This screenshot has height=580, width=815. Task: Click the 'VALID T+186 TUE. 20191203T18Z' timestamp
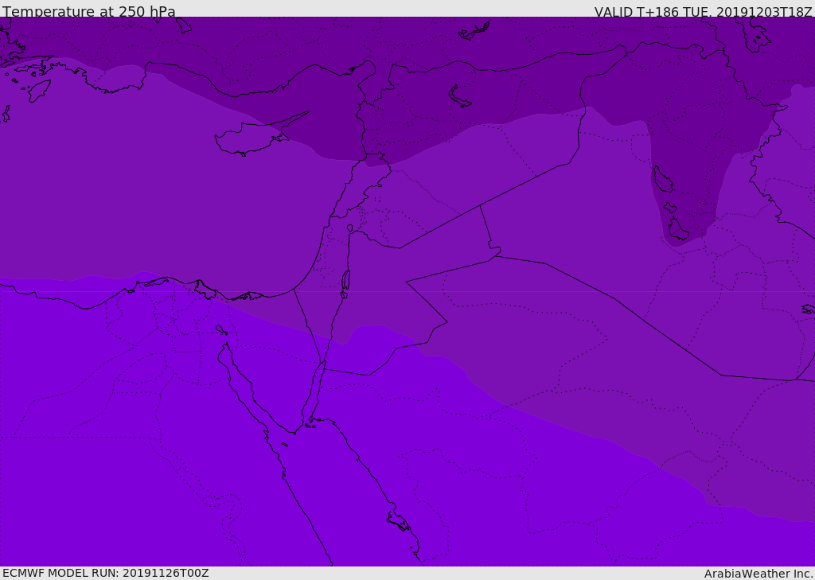[704, 12]
